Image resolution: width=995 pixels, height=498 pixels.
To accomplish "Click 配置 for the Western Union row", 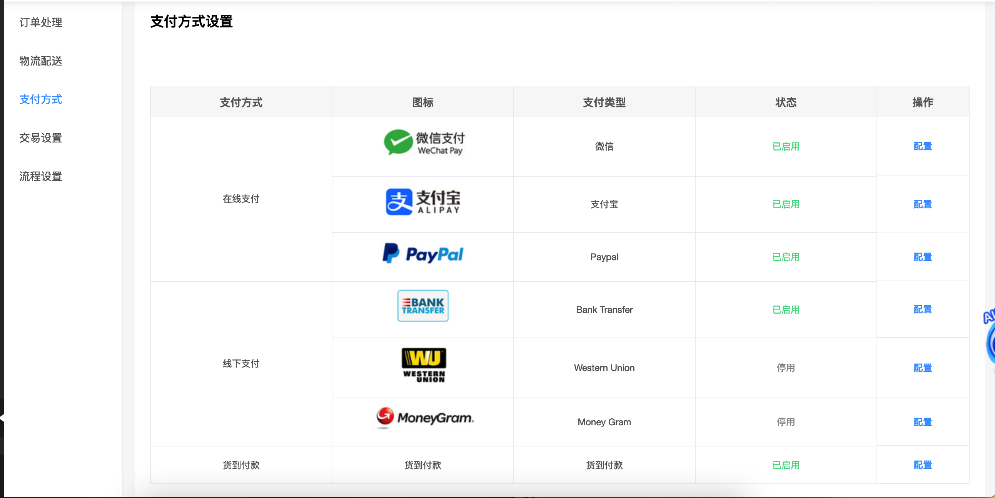I will [x=922, y=368].
